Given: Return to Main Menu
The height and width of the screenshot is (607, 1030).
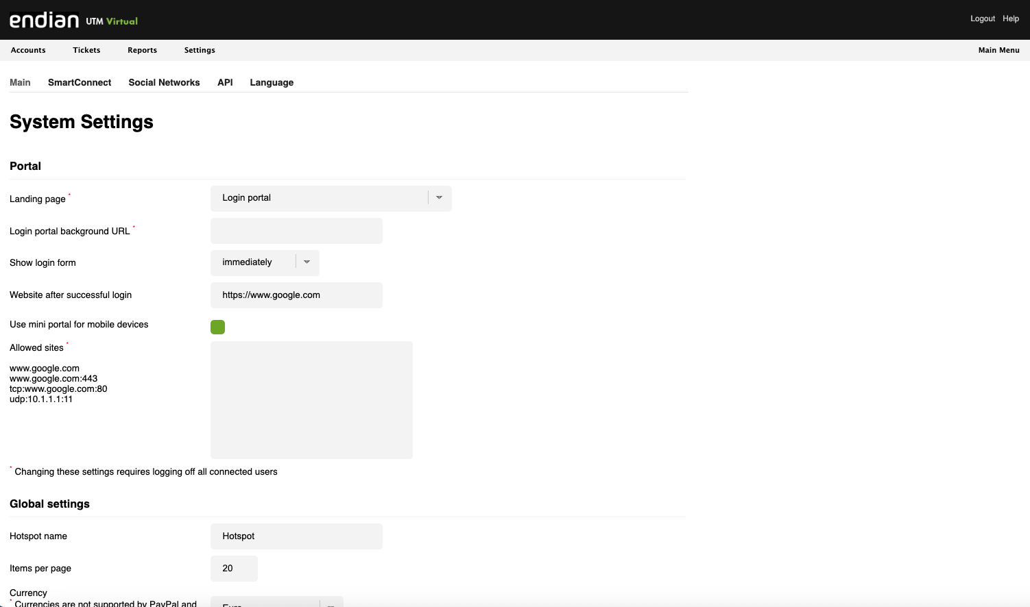Looking at the screenshot, I should pyautogui.click(x=998, y=50).
